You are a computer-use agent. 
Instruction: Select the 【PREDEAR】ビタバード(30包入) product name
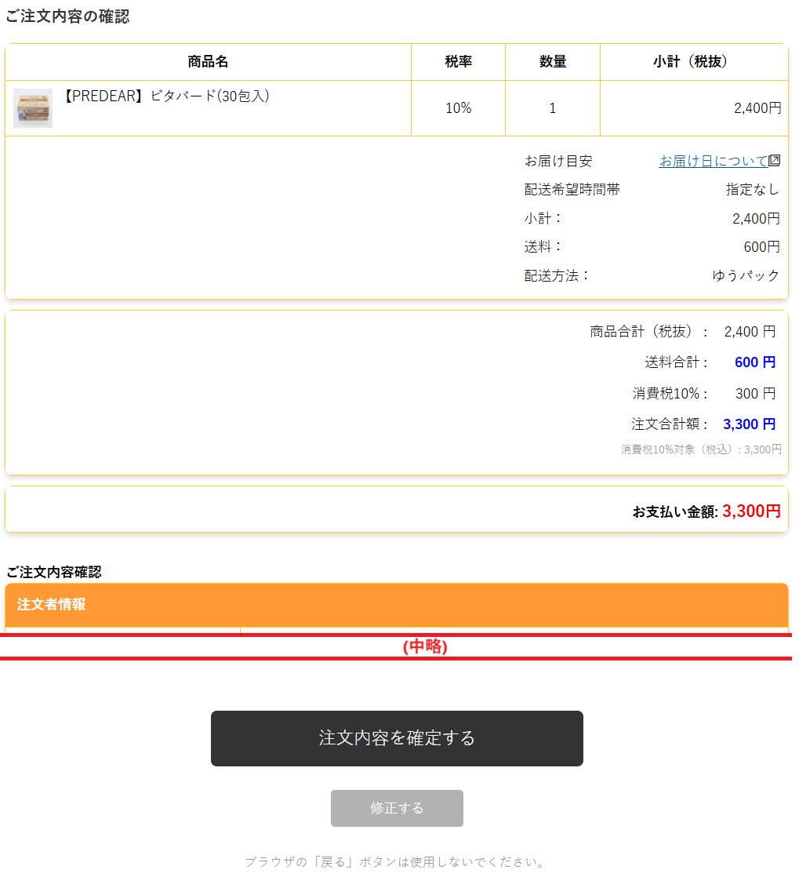tap(165, 96)
